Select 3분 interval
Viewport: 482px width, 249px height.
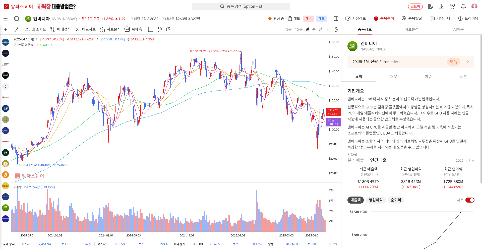coord(289,29)
